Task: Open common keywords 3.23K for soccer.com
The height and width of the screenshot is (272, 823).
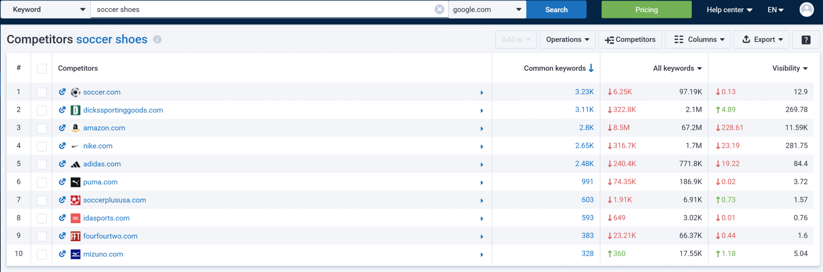Action: 584,92
